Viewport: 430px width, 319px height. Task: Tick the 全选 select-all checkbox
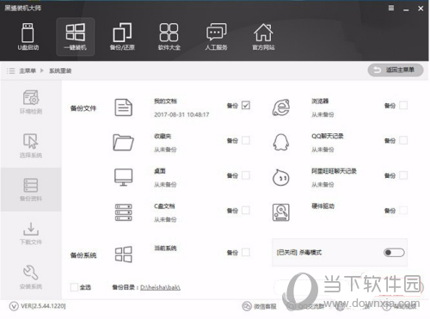(x=74, y=287)
